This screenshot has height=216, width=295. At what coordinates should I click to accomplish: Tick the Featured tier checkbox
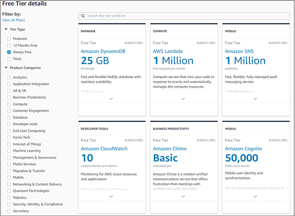coord(9,39)
